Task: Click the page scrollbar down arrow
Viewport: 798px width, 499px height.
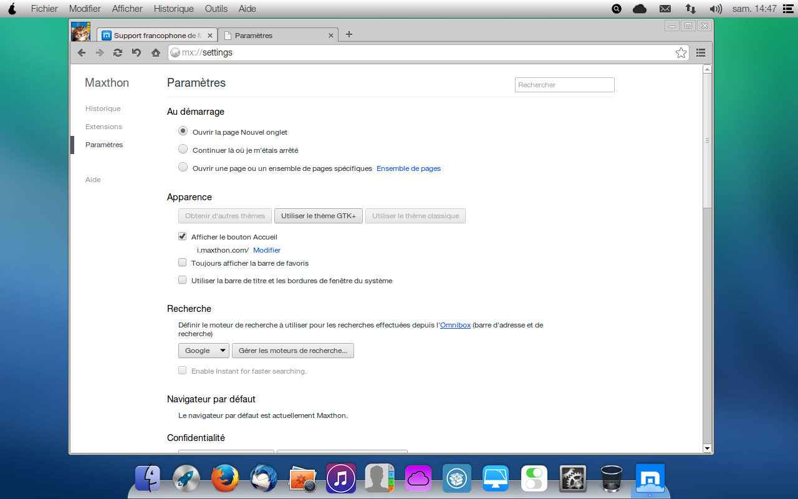Action: tap(707, 448)
